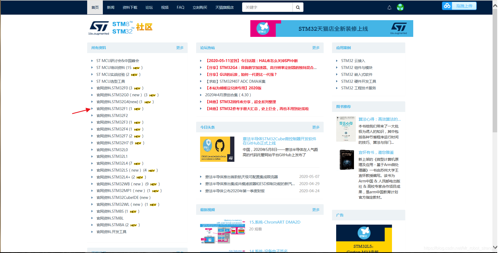This screenshot has height=253, width=498.
Task: Open ST MCU研讨会&中国峰会 resource
Action: pos(118,61)
